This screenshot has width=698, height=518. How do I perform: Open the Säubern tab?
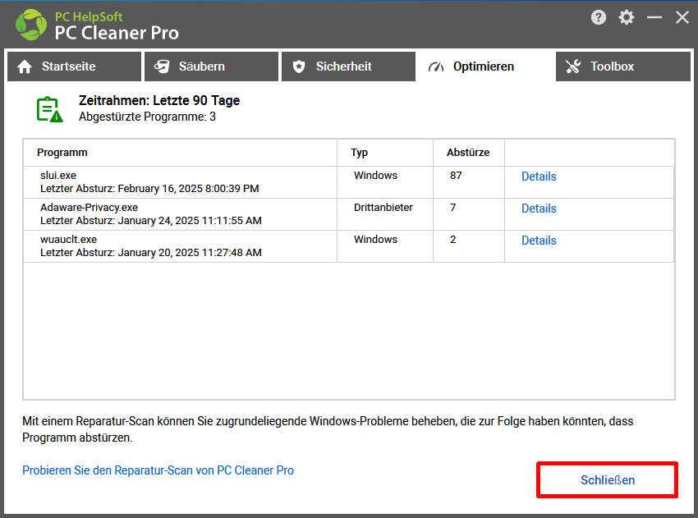tap(211, 66)
